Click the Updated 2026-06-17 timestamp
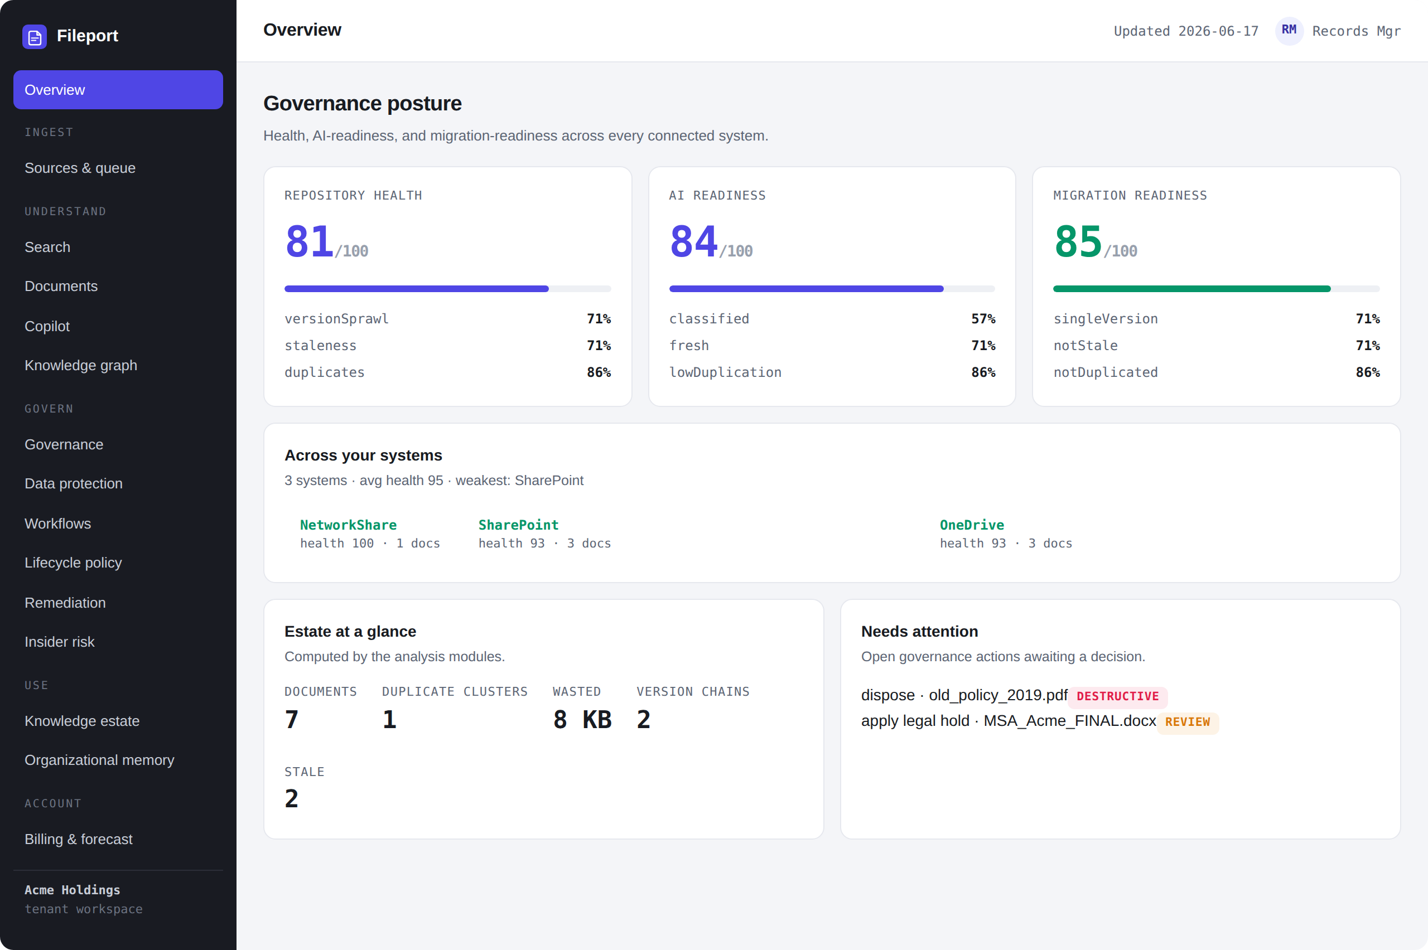Viewport: 1428px width, 950px height. 1186,31
